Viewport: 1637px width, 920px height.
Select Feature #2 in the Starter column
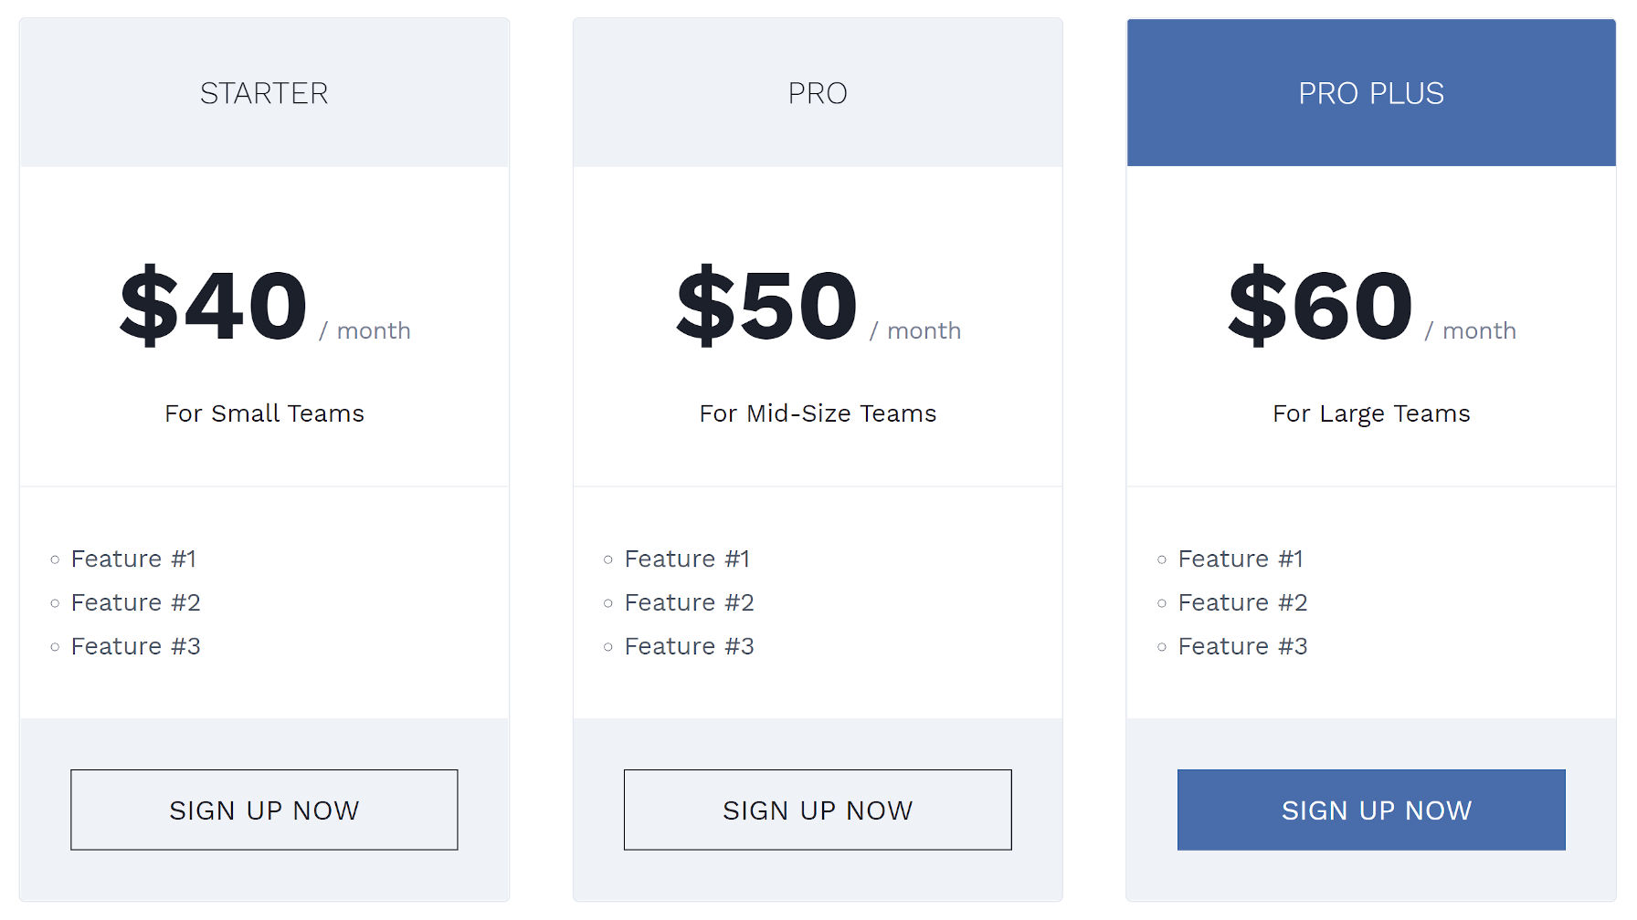(x=136, y=602)
